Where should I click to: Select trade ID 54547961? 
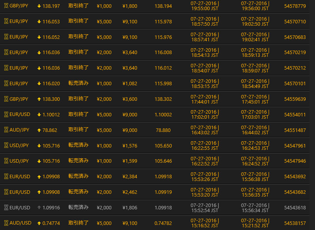[295, 146]
